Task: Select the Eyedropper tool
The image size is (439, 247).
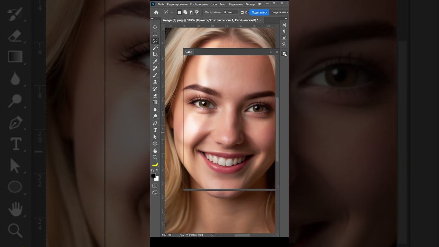Action: coord(155,61)
